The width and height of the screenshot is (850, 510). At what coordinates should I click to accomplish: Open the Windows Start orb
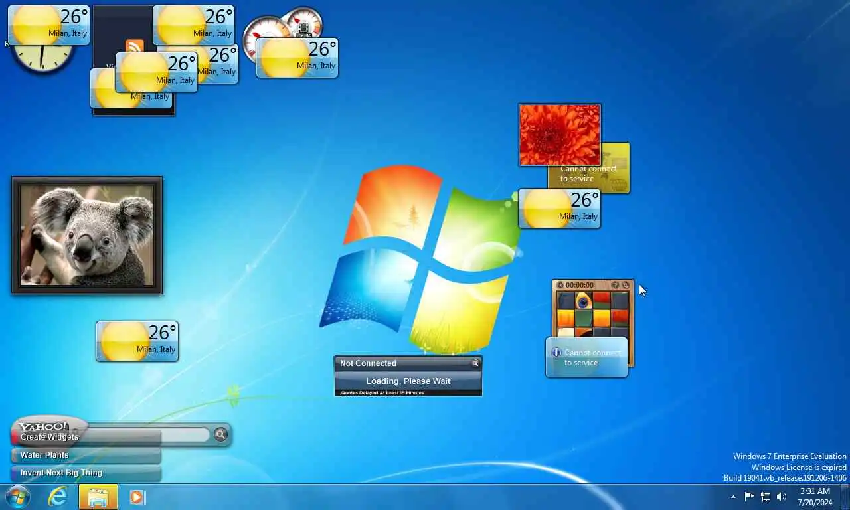tap(17, 497)
